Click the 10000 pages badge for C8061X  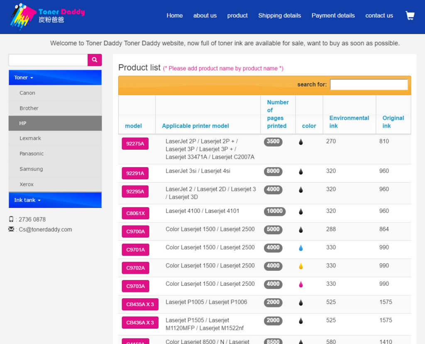point(275,211)
